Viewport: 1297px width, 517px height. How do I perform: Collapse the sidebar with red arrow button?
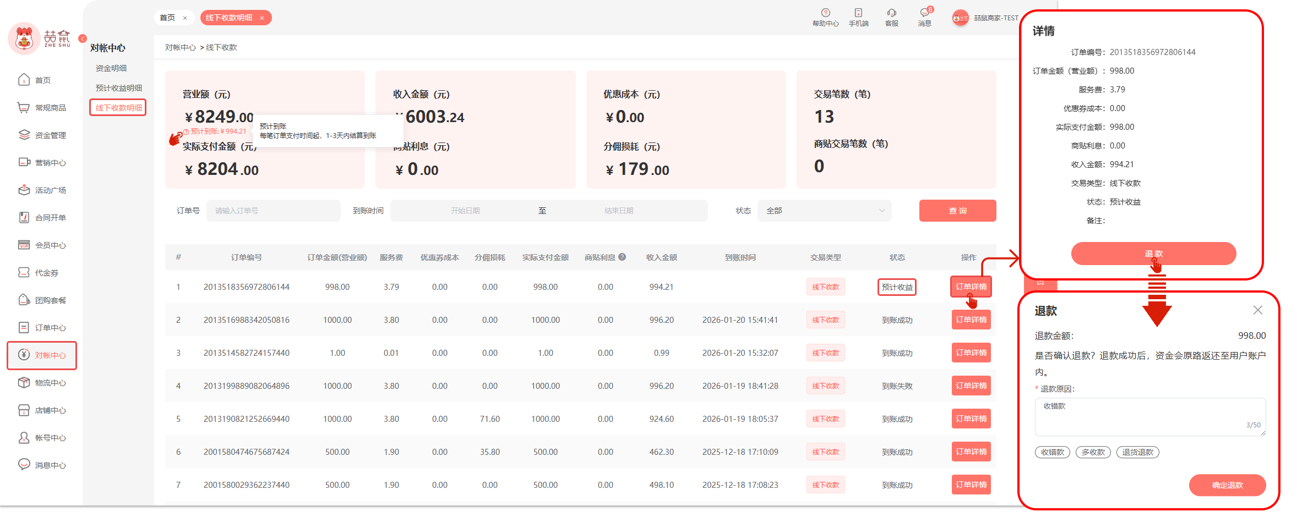click(83, 38)
